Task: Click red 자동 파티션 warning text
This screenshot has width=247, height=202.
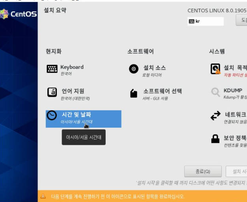Action: (x=235, y=75)
